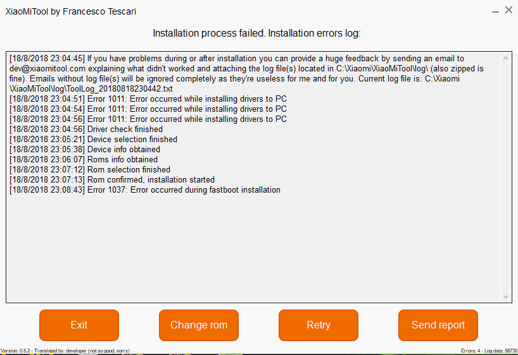Click the 'Device selection finished' log entry

(x=93, y=139)
